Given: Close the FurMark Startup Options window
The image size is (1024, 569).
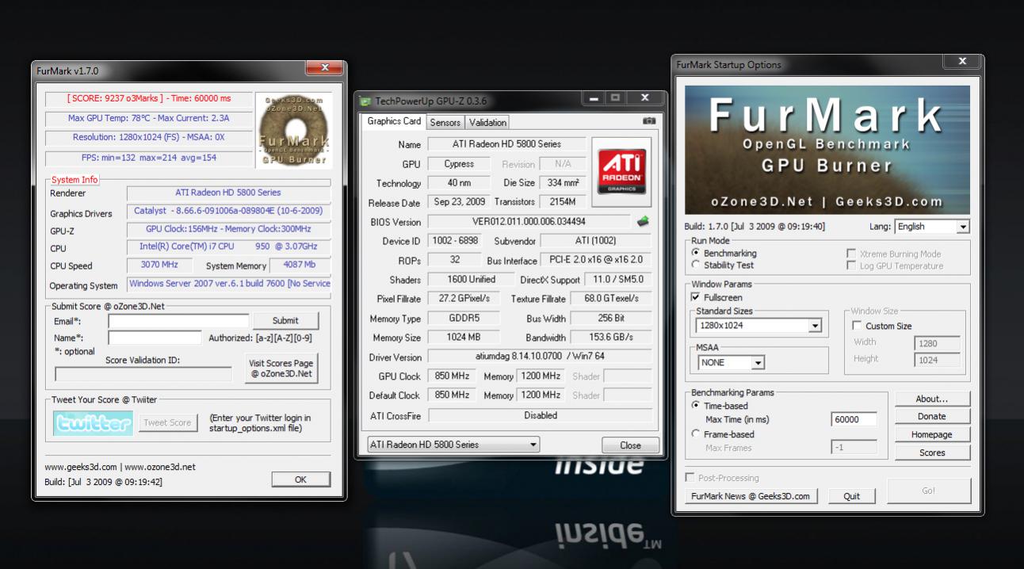Looking at the screenshot, I should 962,61.
